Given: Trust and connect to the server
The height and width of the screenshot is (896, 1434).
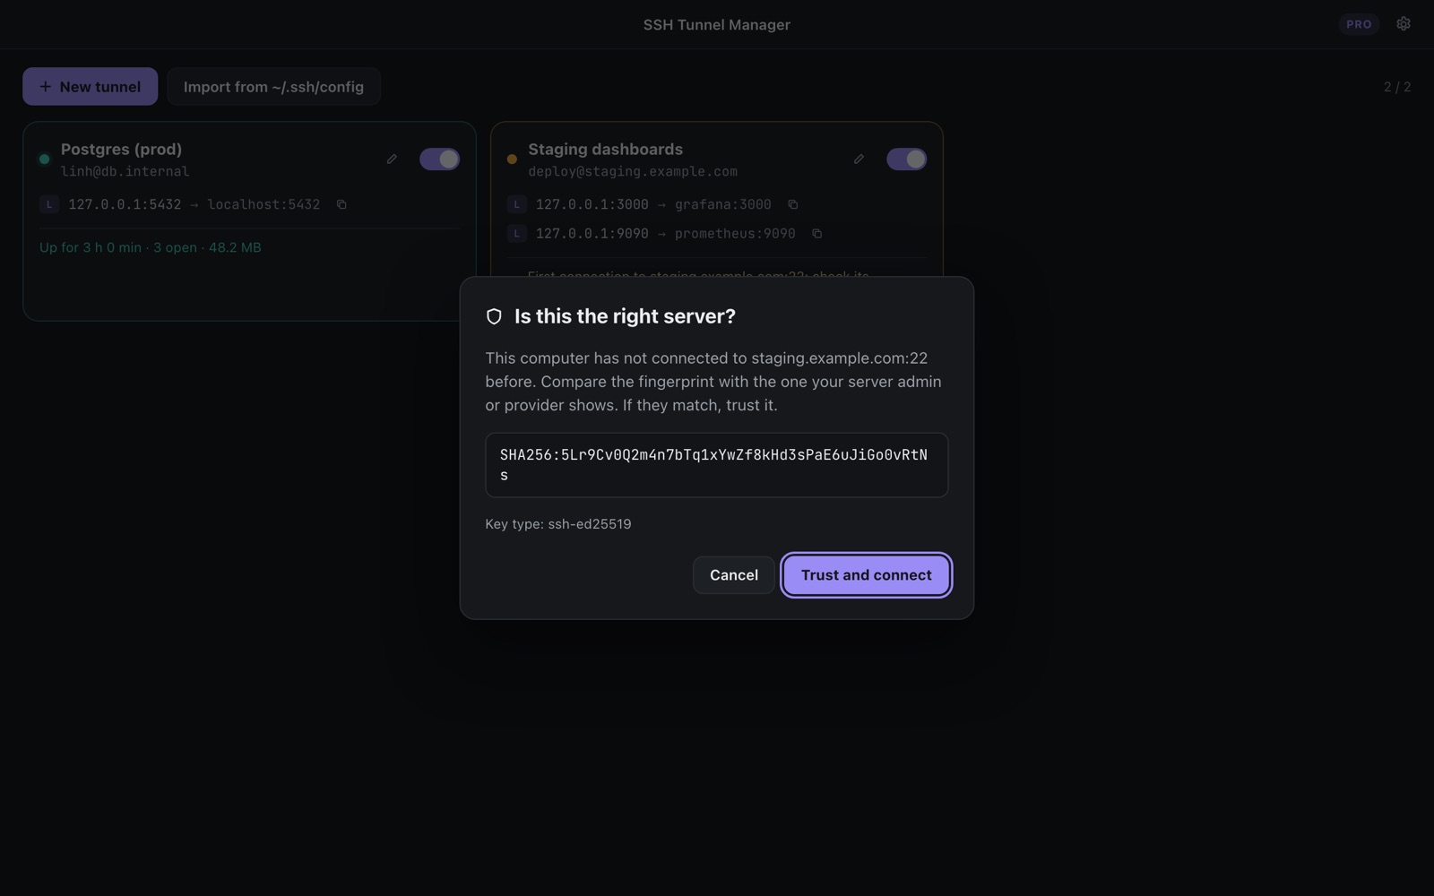Looking at the screenshot, I should (866, 575).
